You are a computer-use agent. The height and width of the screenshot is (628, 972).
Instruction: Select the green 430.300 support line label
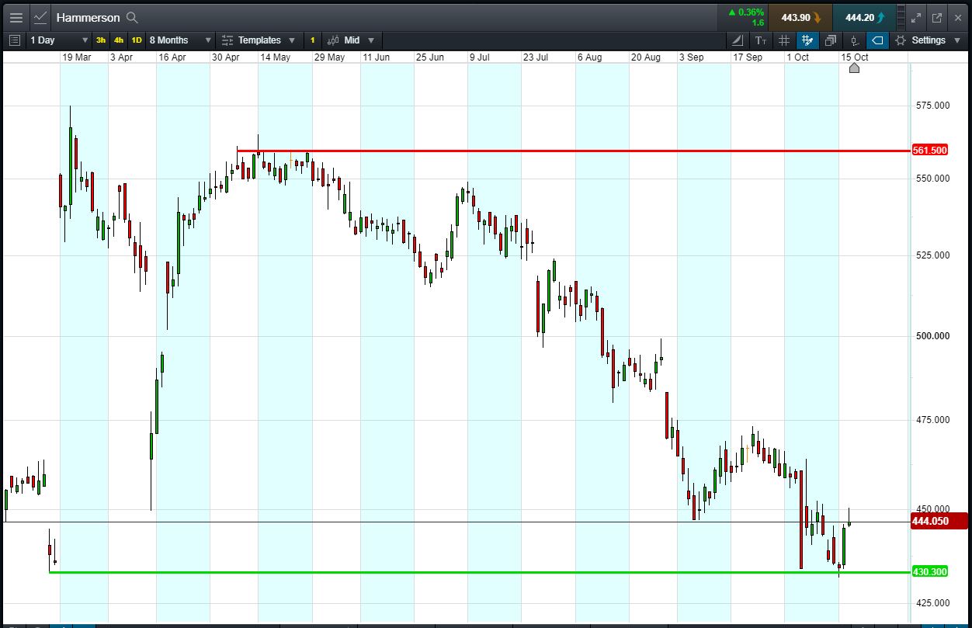[929, 572]
